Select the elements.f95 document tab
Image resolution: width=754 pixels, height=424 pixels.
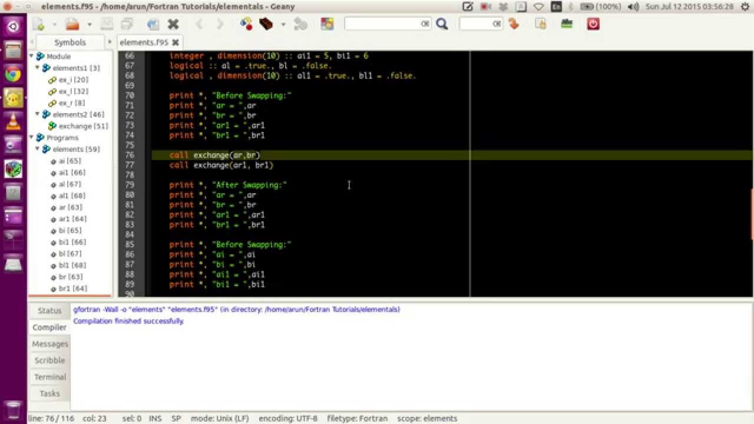pyautogui.click(x=144, y=42)
